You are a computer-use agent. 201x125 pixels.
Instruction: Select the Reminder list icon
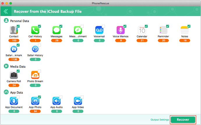[x=163, y=30]
